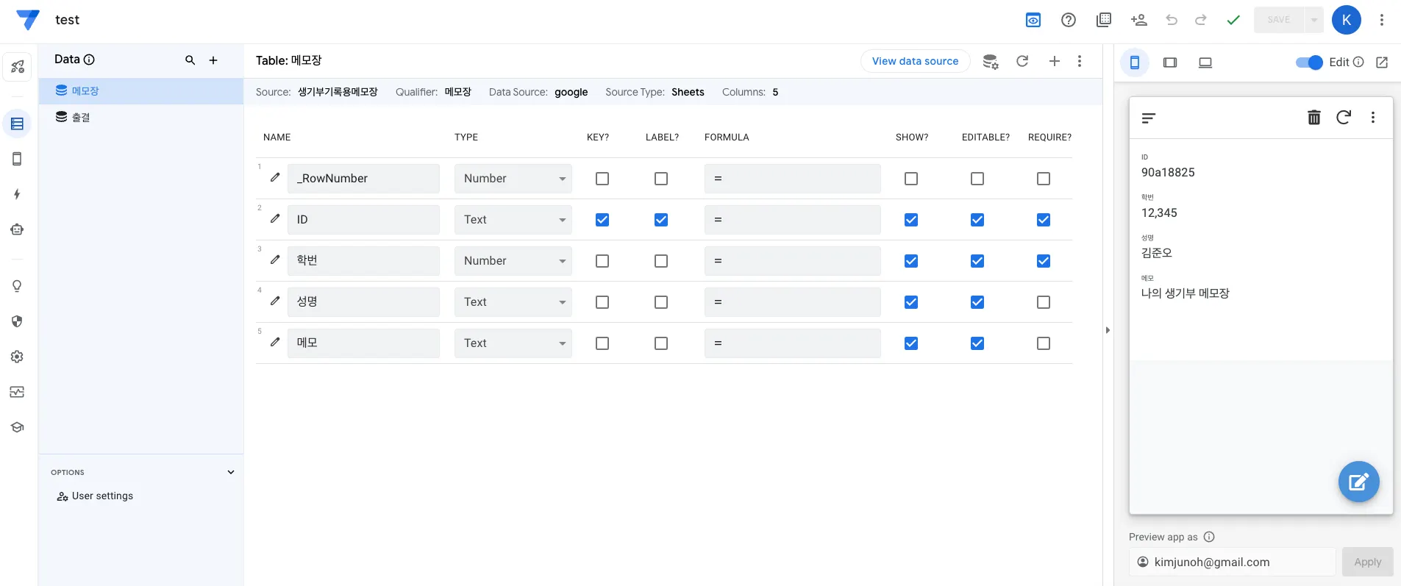Click the share app add-person icon
This screenshot has height=586, width=1401.
coord(1138,20)
